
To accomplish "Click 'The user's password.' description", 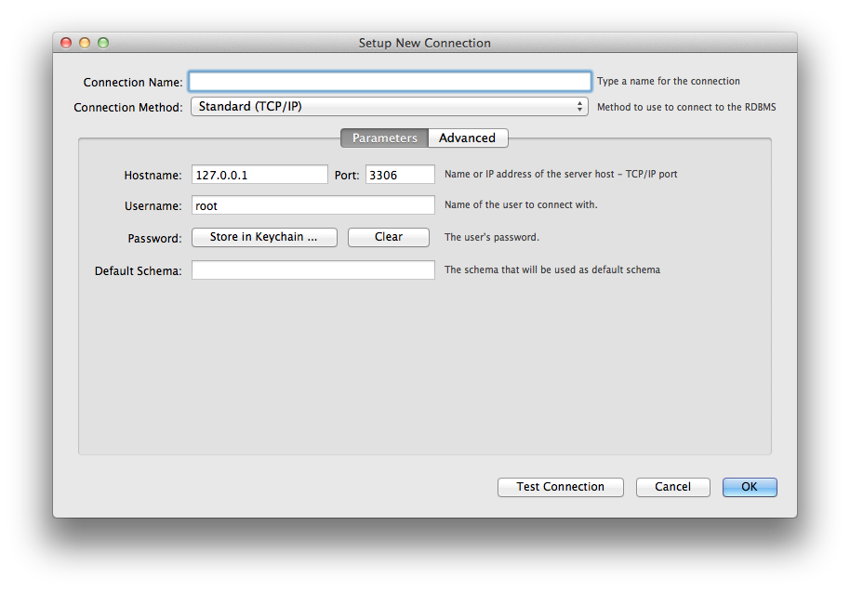I will [x=492, y=237].
